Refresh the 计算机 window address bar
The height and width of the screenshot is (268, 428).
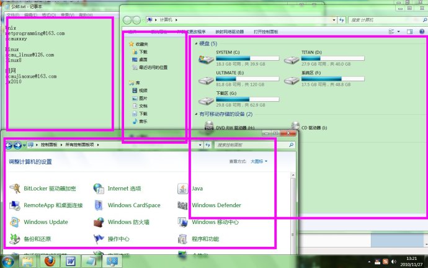pyautogui.click(x=342, y=20)
